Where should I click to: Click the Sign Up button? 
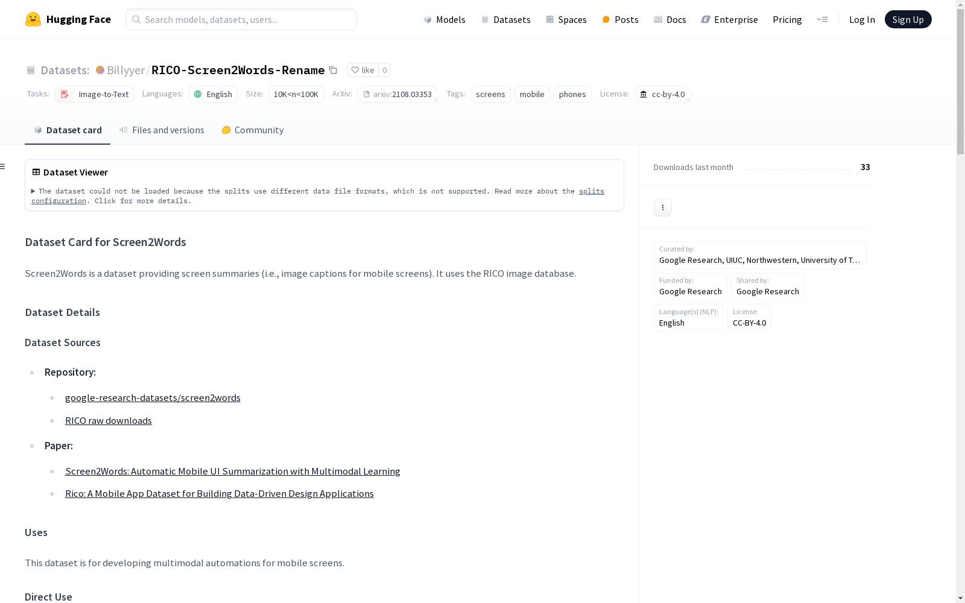[908, 19]
